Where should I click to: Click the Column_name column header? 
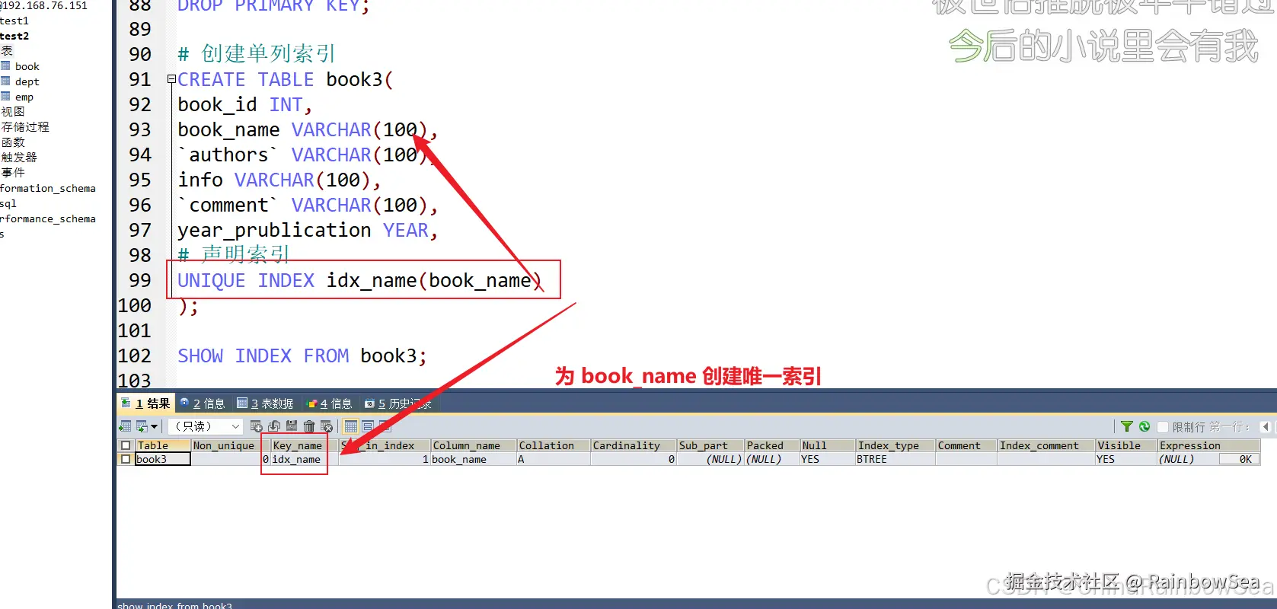473,445
